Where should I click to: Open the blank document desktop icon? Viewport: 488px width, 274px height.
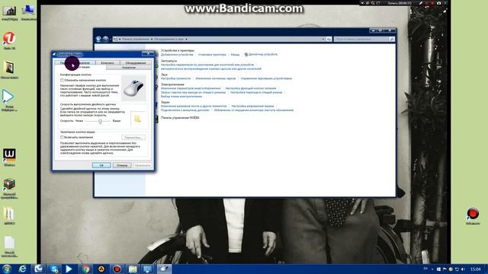[9, 246]
